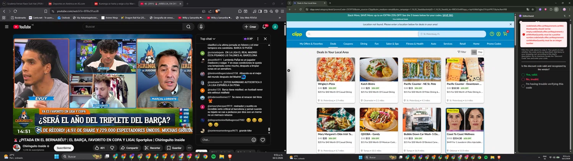Reload the YouTube page in Brave
573x161 pixels.
15,11
